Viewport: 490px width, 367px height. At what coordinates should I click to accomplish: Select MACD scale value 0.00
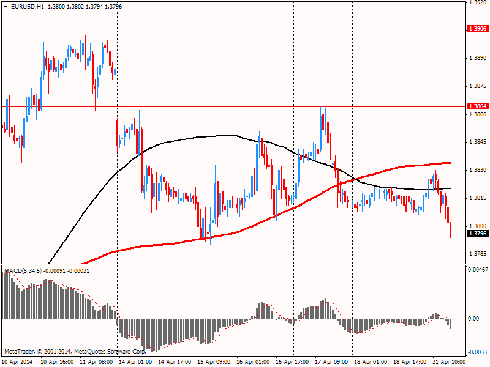[x=473, y=319]
